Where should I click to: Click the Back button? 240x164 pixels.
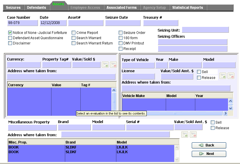[209, 145]
